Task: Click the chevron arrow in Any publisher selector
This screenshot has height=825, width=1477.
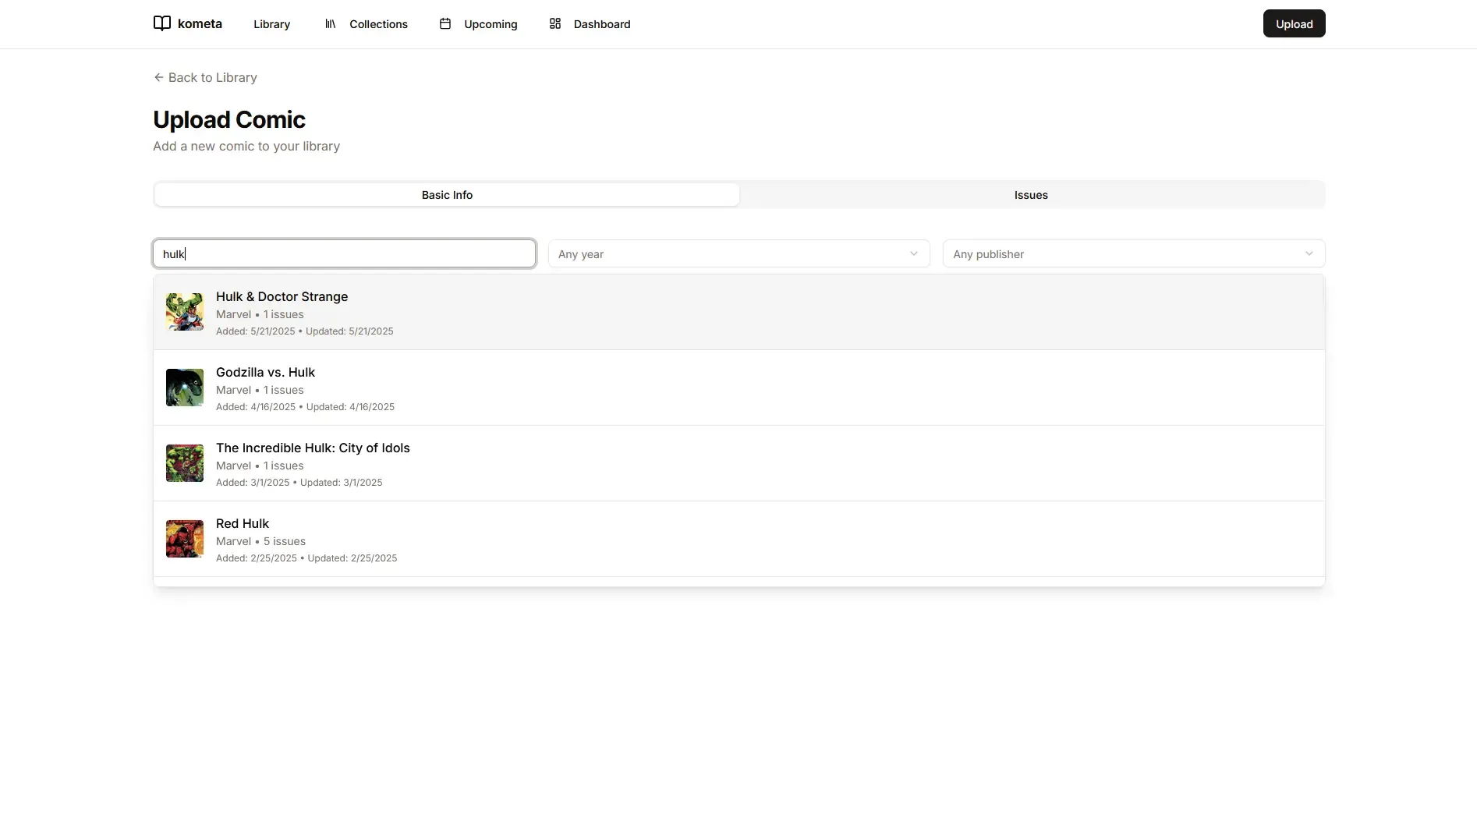Action: [1309, 254]
